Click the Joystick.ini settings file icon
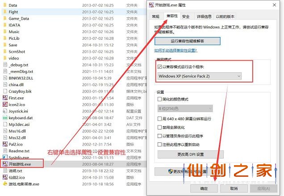This screenshot has width=284, height=196. coord(4,111)
